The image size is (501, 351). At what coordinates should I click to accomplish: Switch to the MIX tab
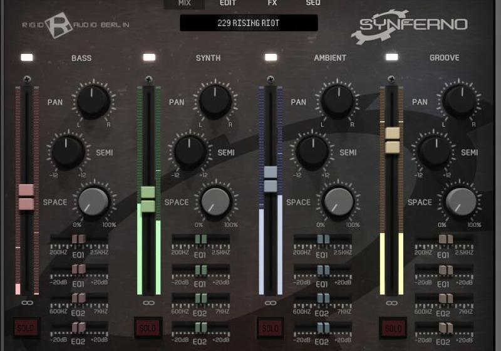tap(184, 3)
